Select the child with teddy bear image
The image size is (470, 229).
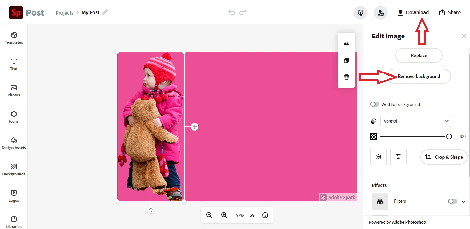151,126
